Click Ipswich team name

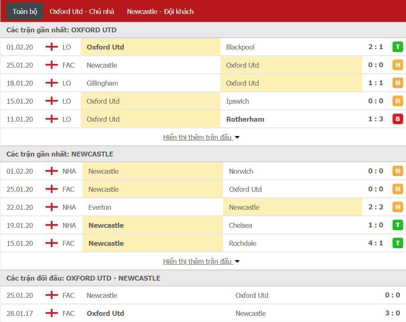[x=237, y=101]
